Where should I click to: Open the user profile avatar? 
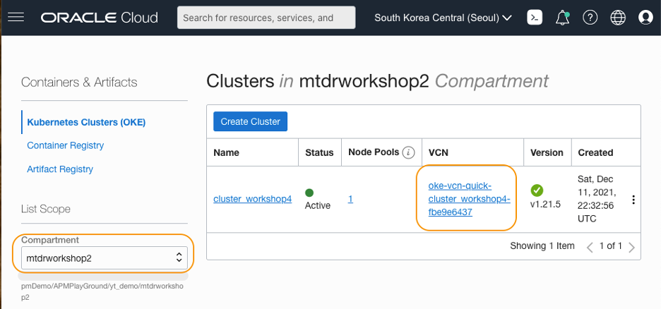click(645, 17)
